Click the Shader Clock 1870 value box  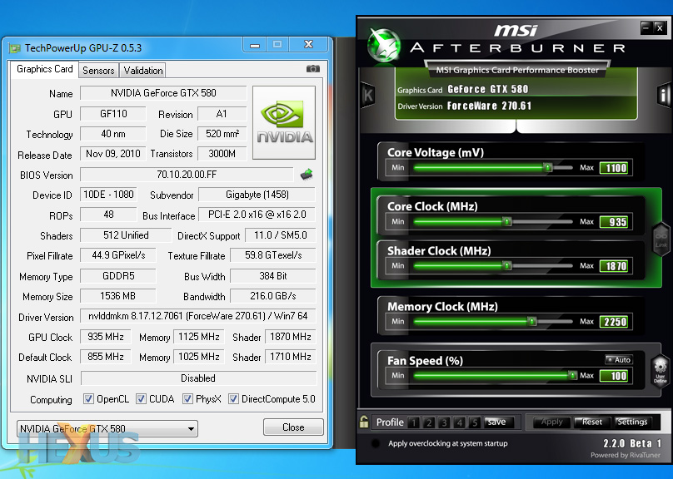coord(614,266)
